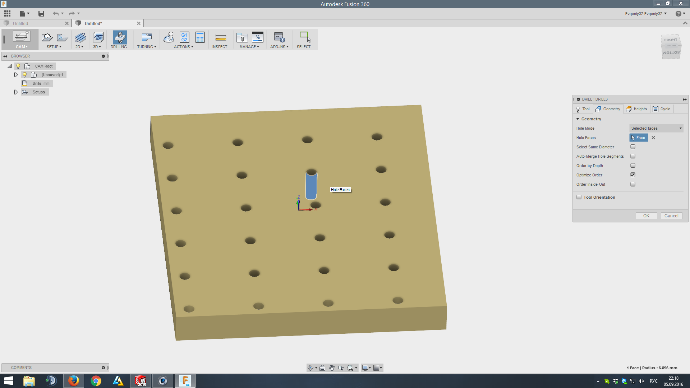
Task: Open the Tool Library icon under Manage
Action: (242, 37)
